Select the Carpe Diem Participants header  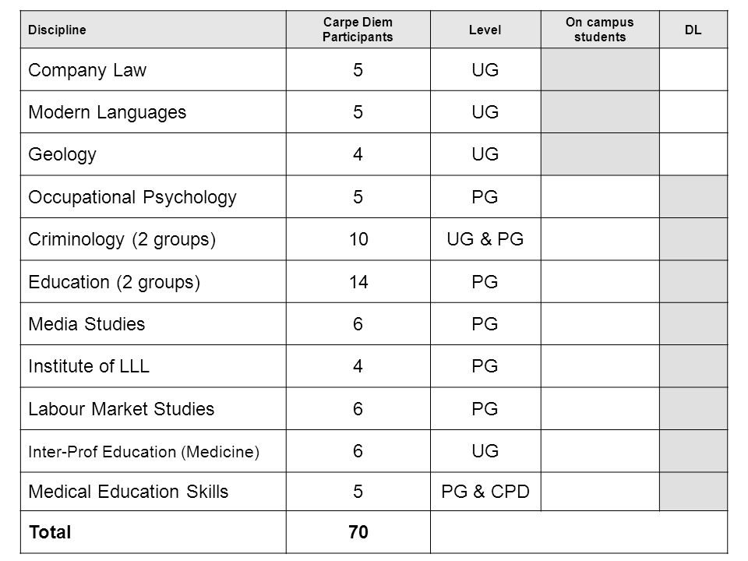pos(358,30)
